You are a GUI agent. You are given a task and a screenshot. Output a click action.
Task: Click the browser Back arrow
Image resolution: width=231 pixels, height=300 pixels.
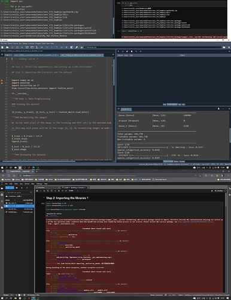pos(3,176)
